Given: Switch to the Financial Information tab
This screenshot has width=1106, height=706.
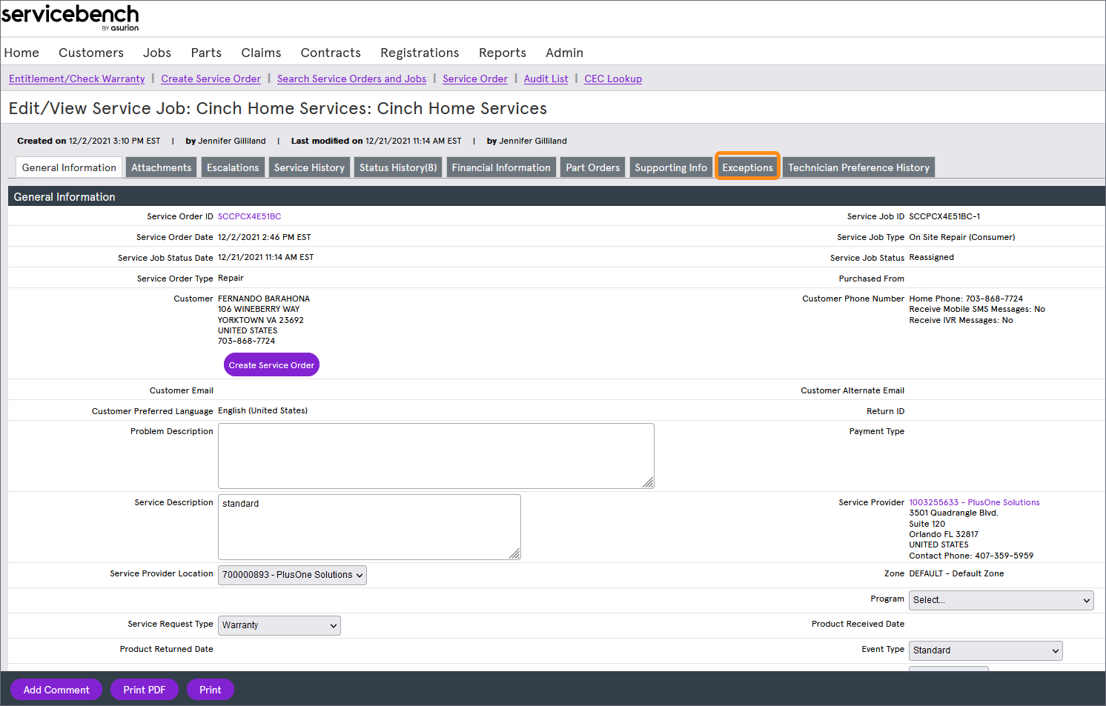Looking at the screenshot, I should click(501, 167).
